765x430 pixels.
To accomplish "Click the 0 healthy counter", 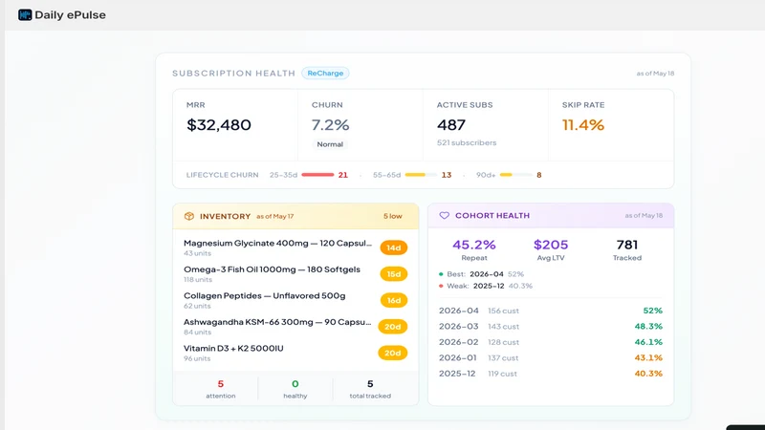I will pyautogui.click(x=295, y=389).
